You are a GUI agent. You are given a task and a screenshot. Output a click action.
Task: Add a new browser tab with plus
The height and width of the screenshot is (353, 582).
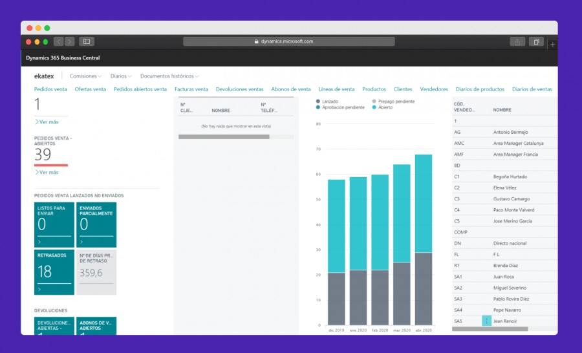click(553, 44)
